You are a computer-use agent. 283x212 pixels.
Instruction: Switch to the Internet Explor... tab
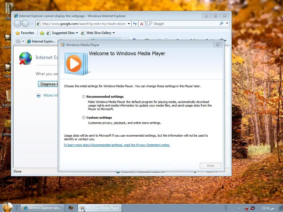click(x=41, y=41)
